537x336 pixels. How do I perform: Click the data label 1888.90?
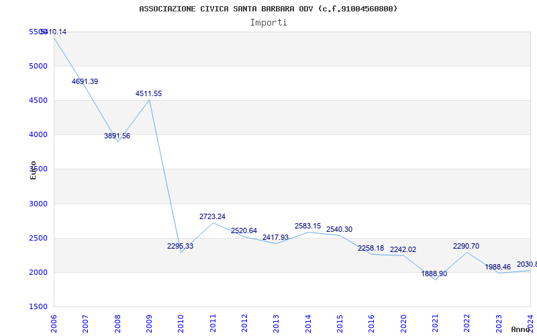pos(434,274)
